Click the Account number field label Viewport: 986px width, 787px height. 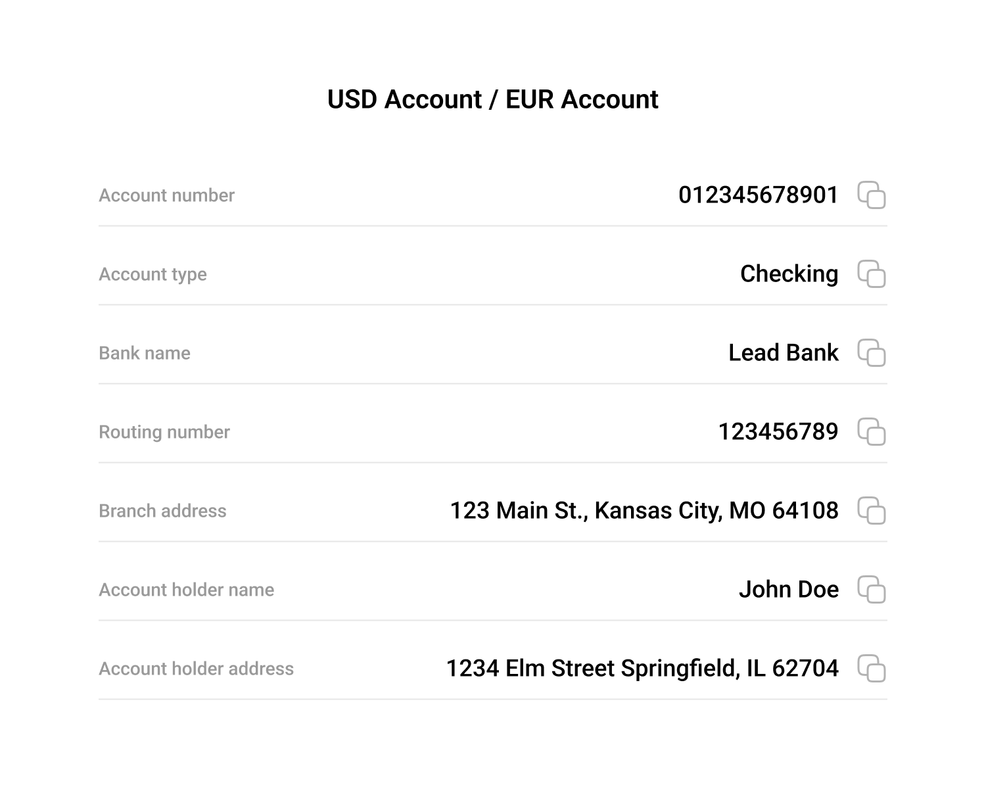166,195
